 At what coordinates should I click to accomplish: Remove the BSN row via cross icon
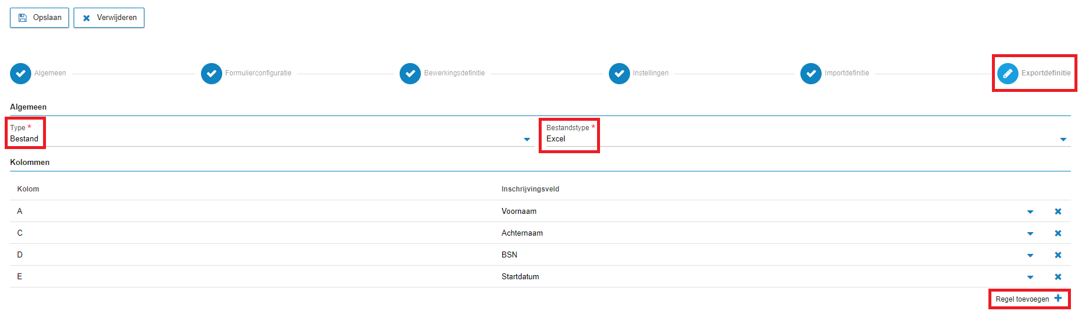click(1058, 255)
